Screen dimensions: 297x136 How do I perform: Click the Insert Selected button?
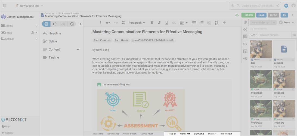pyautogui.click(x=261, y=22)
